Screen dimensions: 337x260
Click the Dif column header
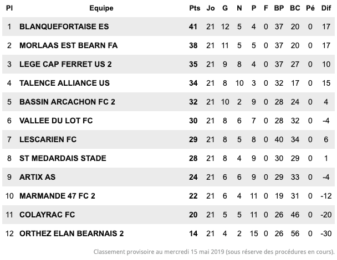(326, 8)
